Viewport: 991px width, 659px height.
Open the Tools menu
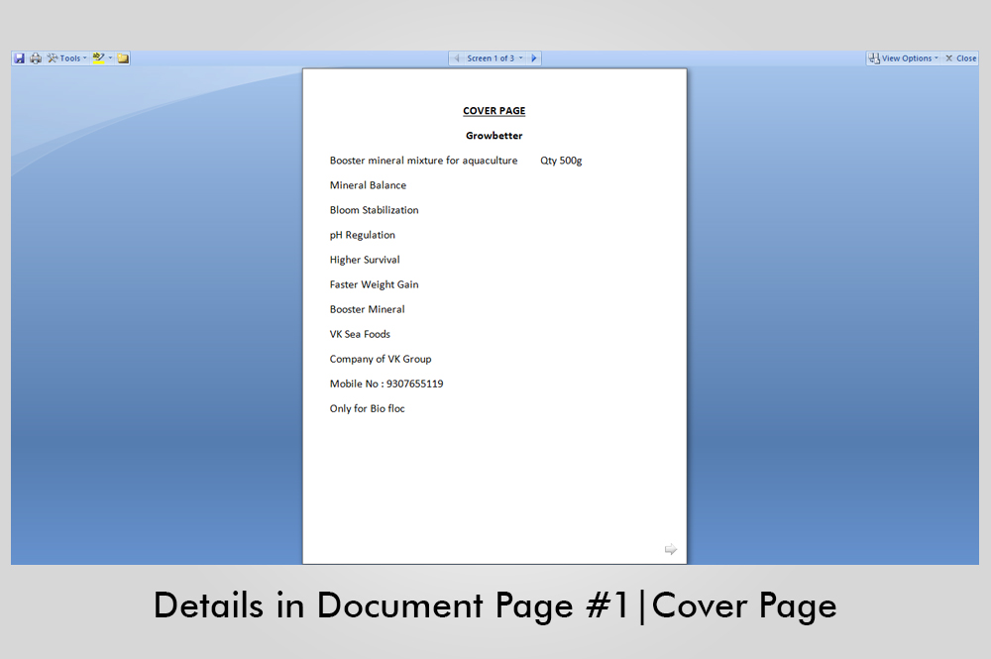(67, 58)
